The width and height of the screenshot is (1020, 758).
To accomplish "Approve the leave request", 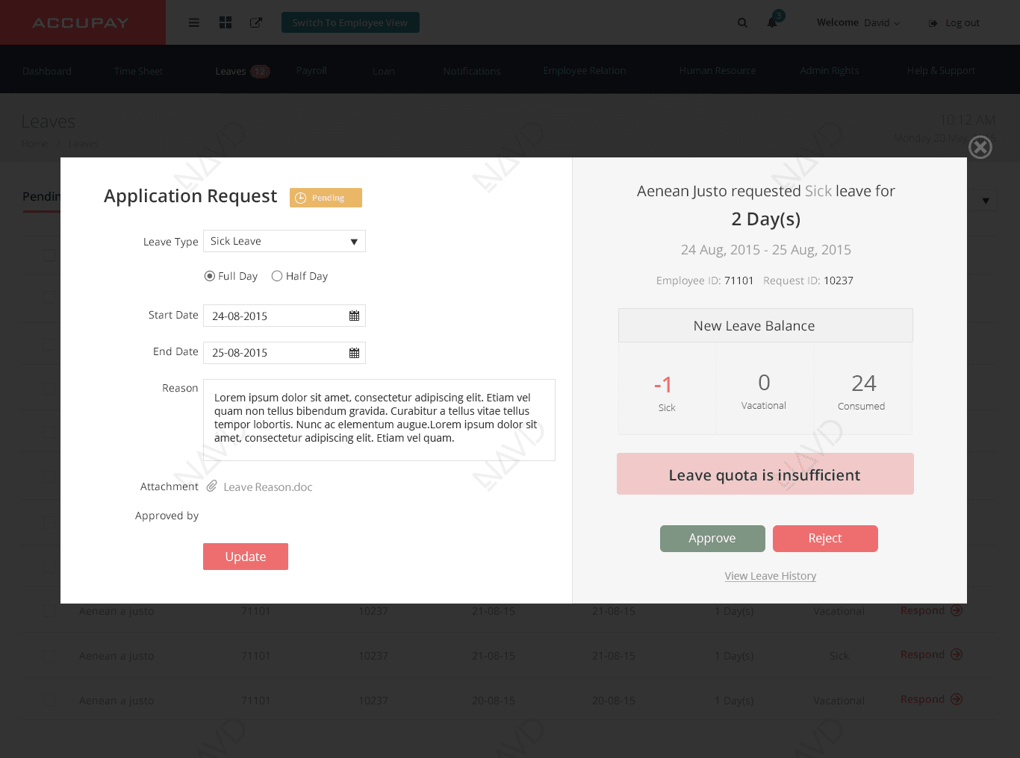I will coord(712,539).
